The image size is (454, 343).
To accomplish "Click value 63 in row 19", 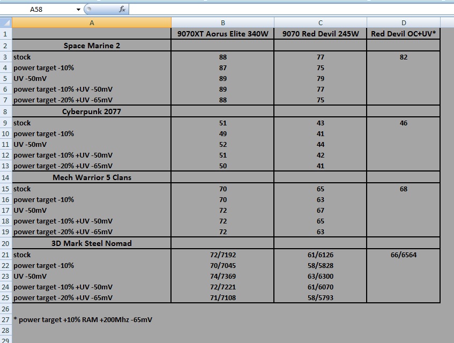I will click(320, 232).
